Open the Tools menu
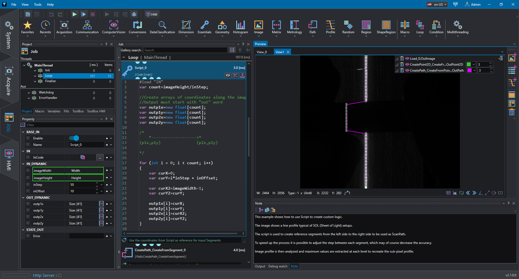The image size is (519, 279). [38, 5]
